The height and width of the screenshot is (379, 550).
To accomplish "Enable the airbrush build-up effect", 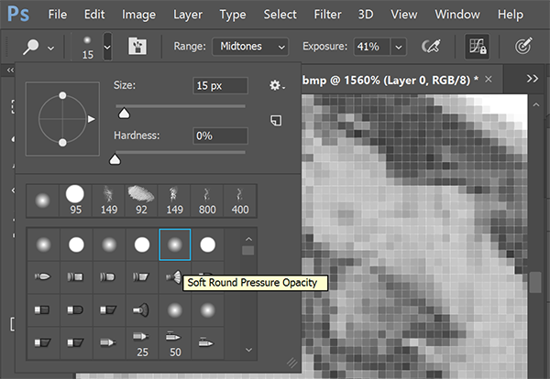I will pos(431,47).
